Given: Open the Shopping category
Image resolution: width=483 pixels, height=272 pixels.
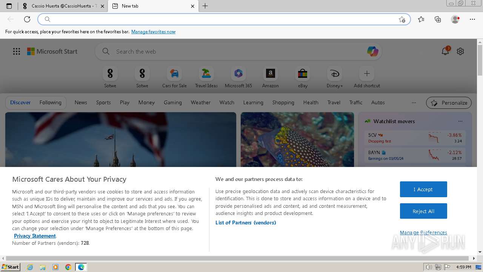Looking at the screenshot, I should point(283,102).
